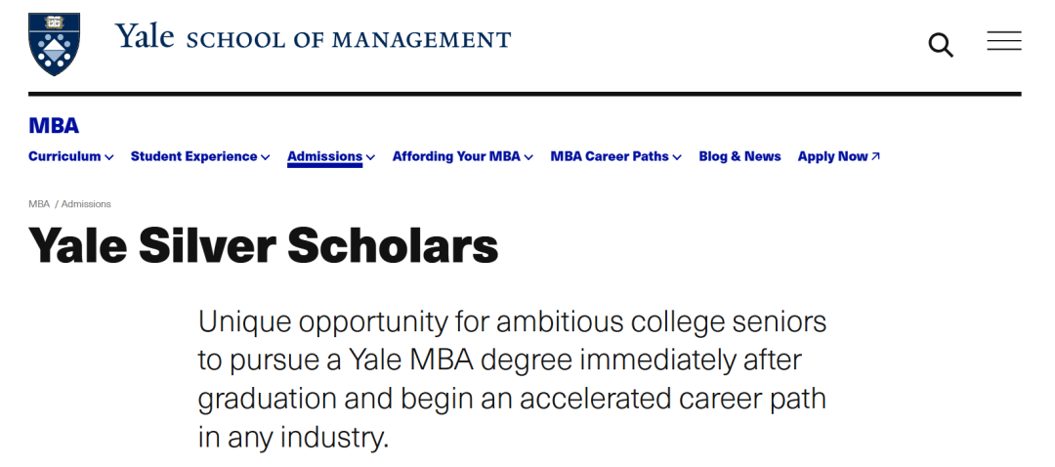Select the MBA Career Paths menu label

tap(610, 156)
